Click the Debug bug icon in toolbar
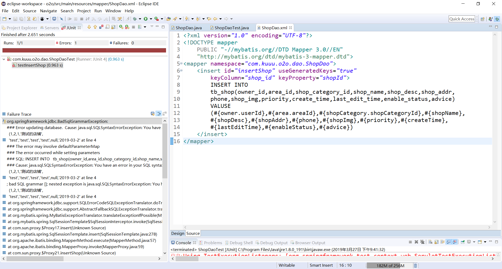The width and height of the screenshot is (502, 269). coord(135,19)
